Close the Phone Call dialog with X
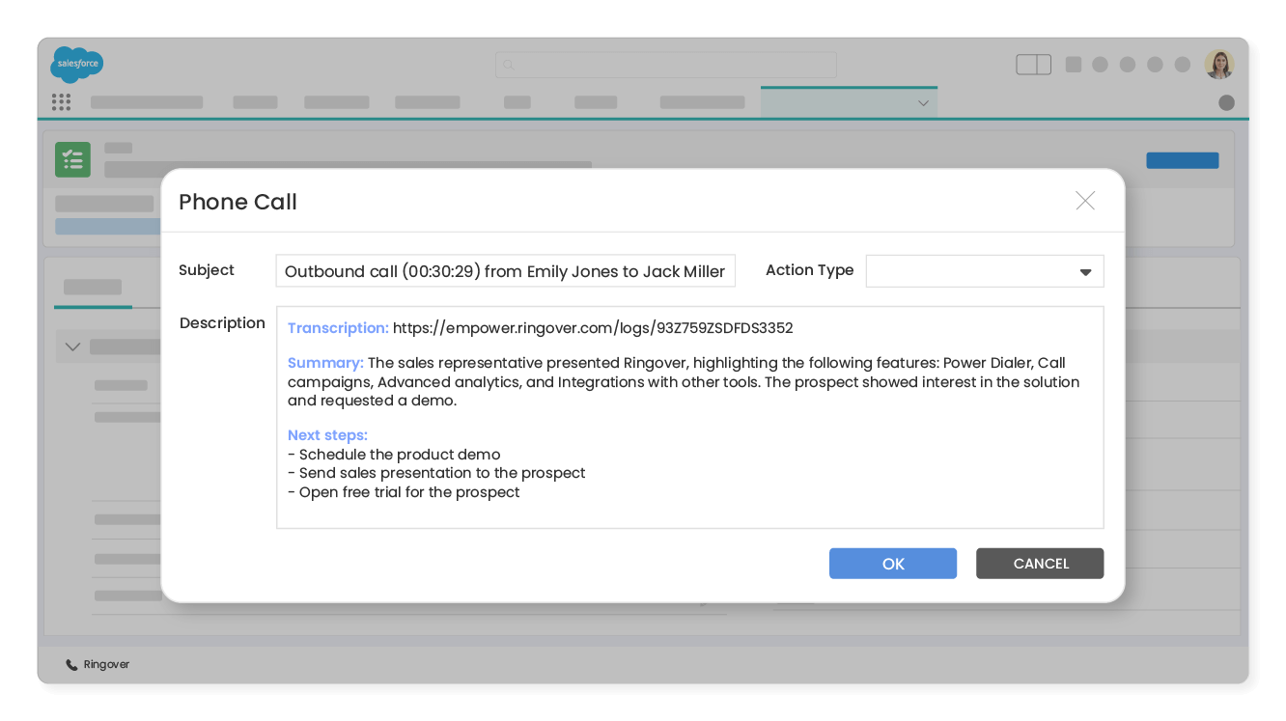The height and width of the screenshot is (721, 1286). coord(1085,201)
